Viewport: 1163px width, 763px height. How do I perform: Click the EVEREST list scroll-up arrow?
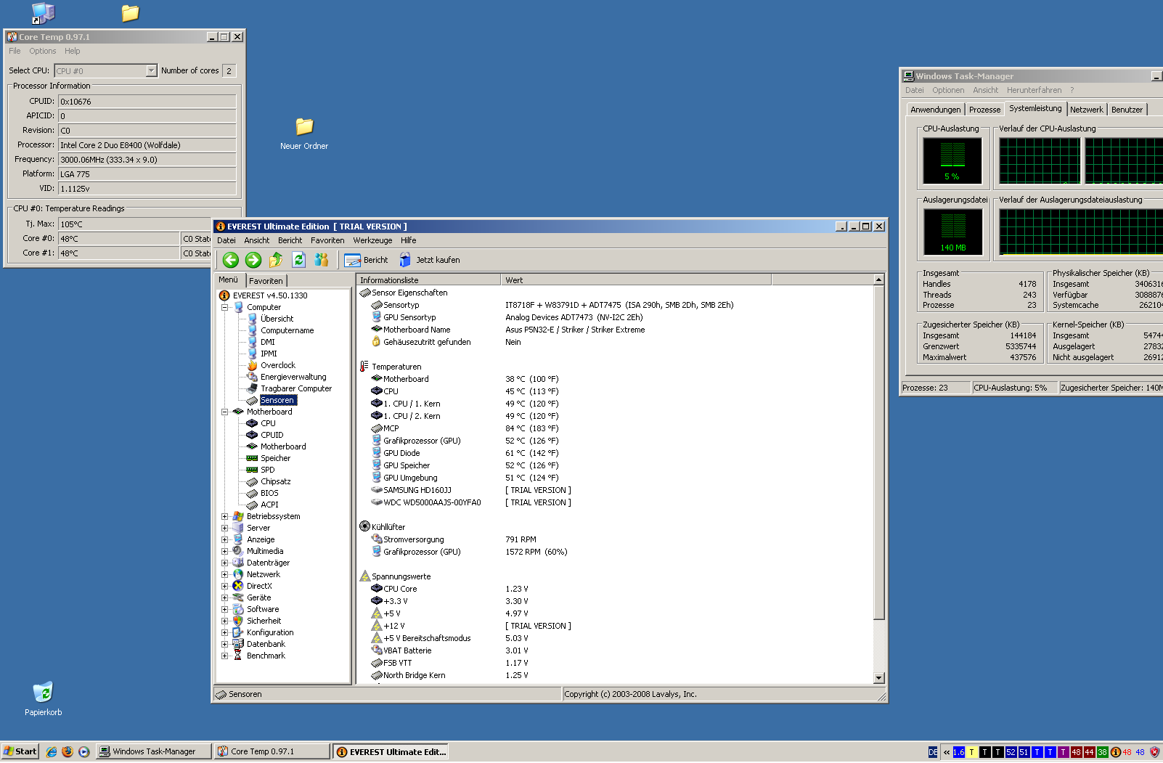(878, 280)
